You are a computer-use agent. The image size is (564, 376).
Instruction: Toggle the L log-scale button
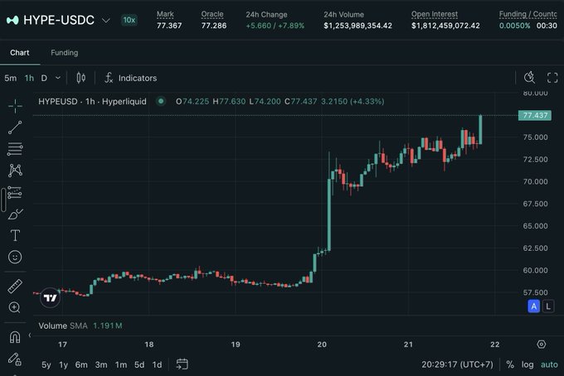coord(548,306)
